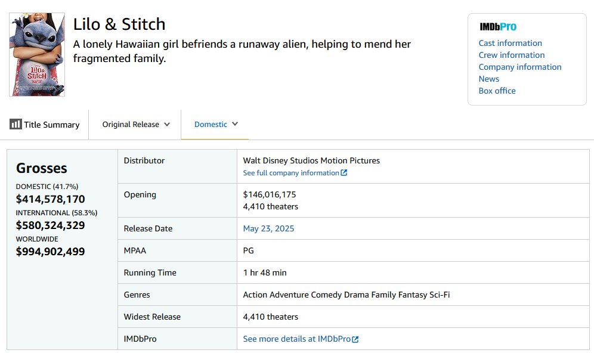Click the IMDbPro logo
Image resolution: width=594 pixels, height=353 pixels.
point(498,27)
